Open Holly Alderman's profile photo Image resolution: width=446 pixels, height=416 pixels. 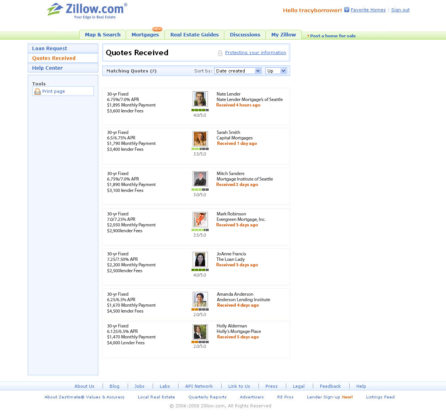(x=200, y=332)
